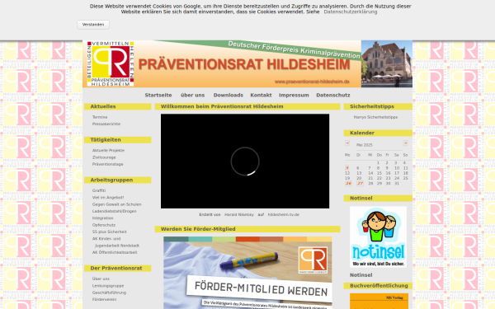Open Opferschutz link

click(x=104, y=225)
